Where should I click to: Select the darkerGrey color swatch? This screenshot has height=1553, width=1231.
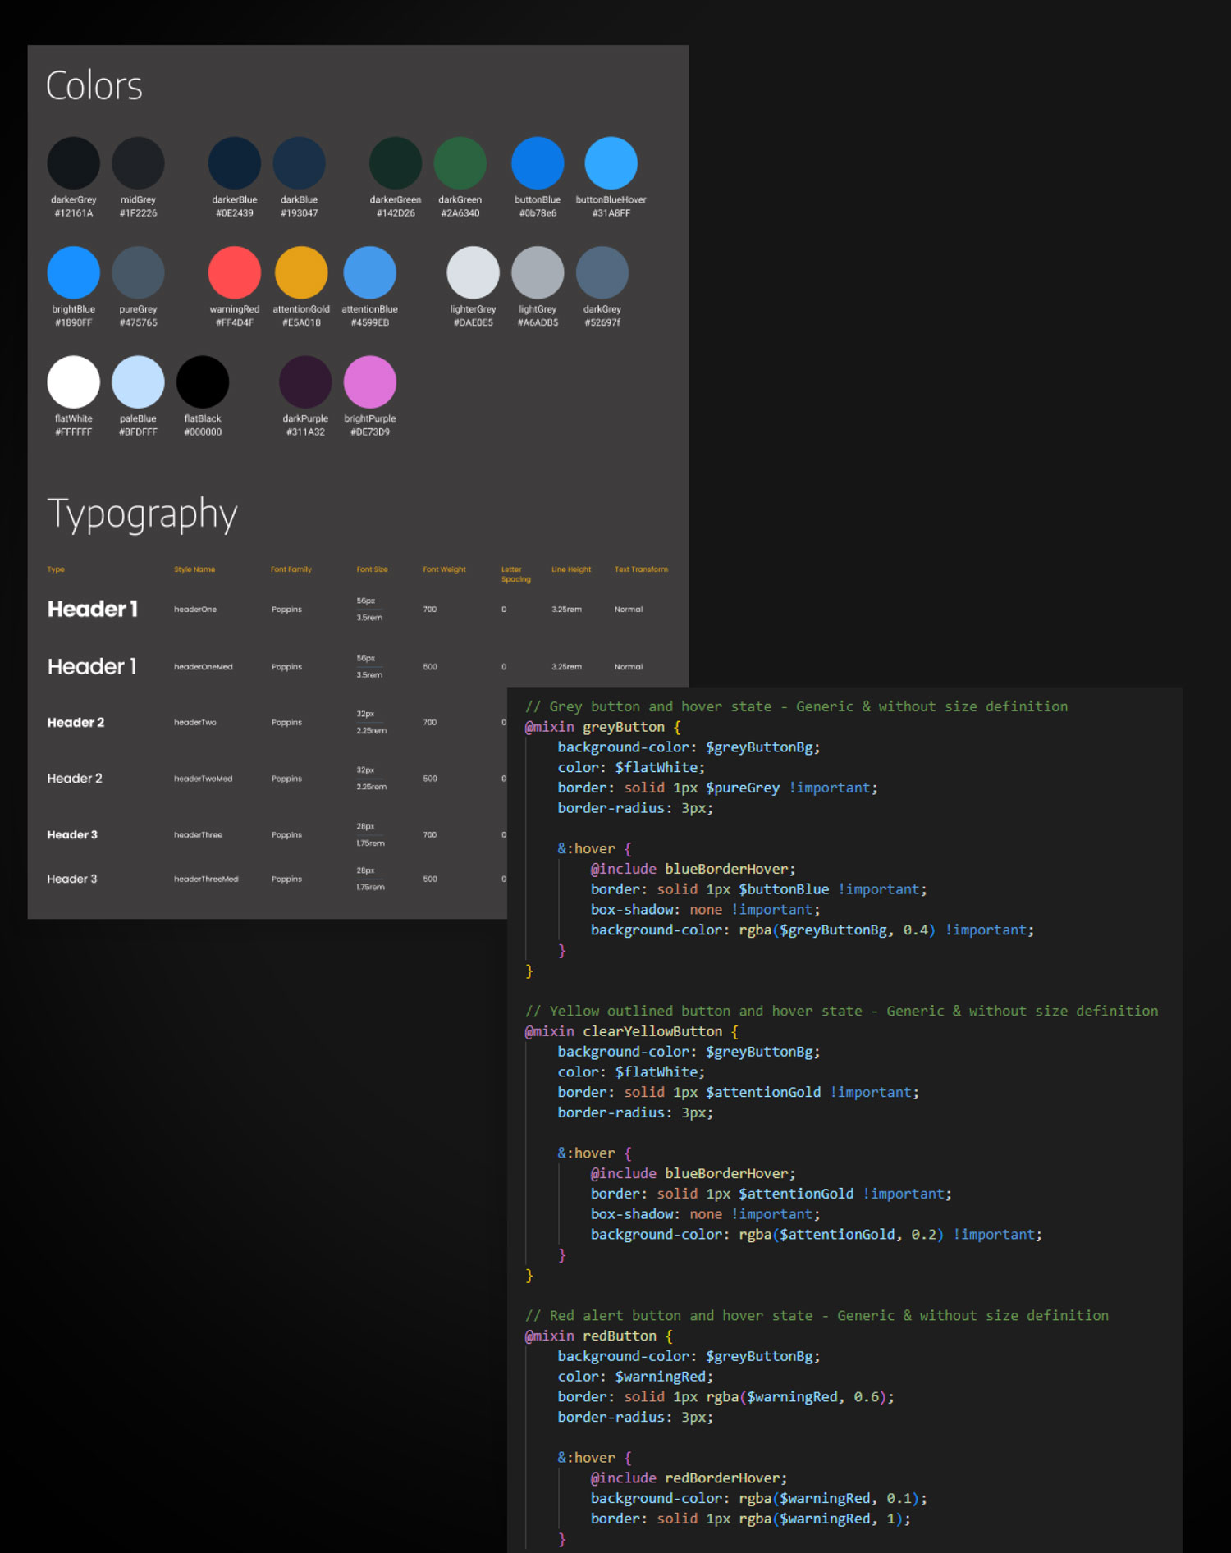click(x=73, y=163)
